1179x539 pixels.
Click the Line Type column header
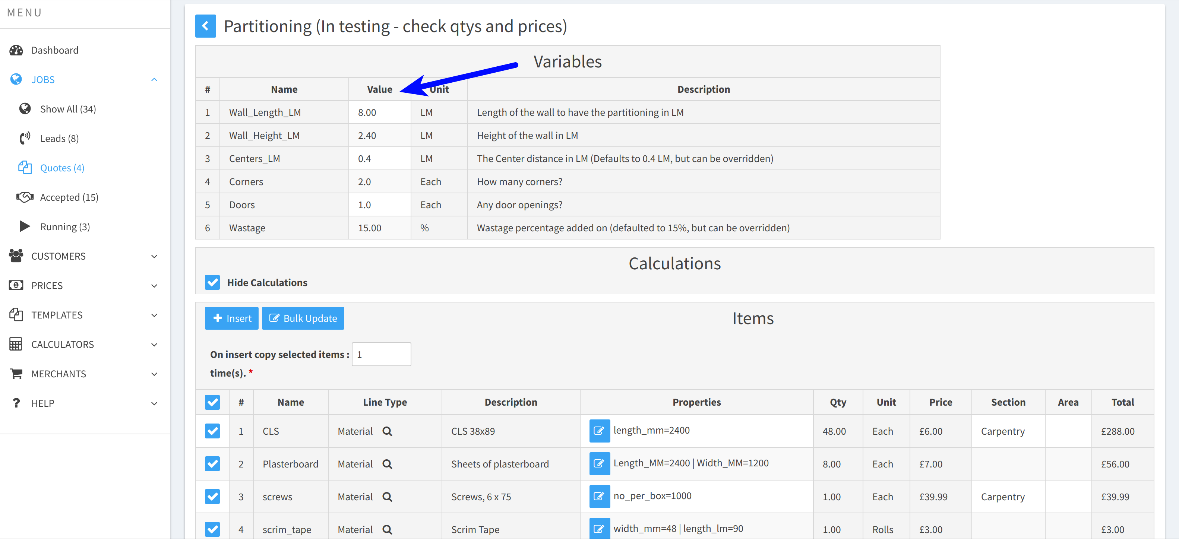point(385,402)
